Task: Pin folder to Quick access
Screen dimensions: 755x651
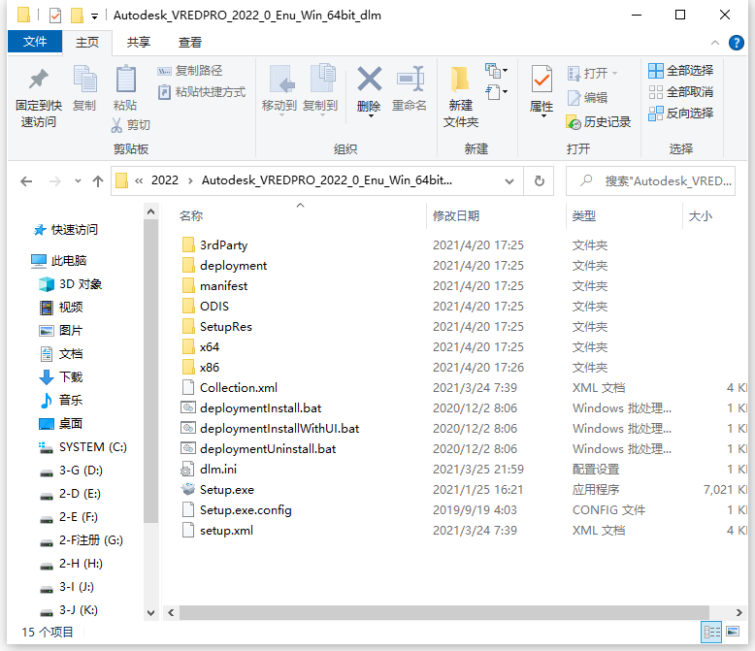Action: (x=39, y=98)
